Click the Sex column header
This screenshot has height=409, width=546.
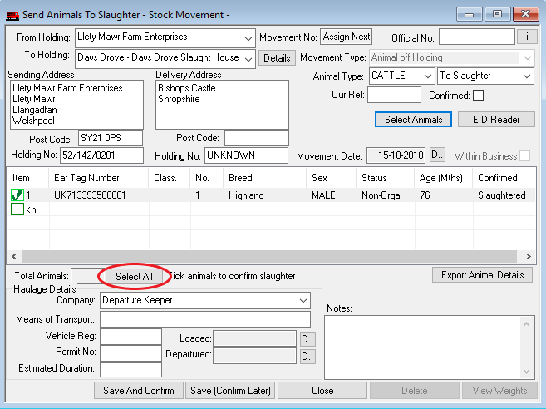click(331, 178)
